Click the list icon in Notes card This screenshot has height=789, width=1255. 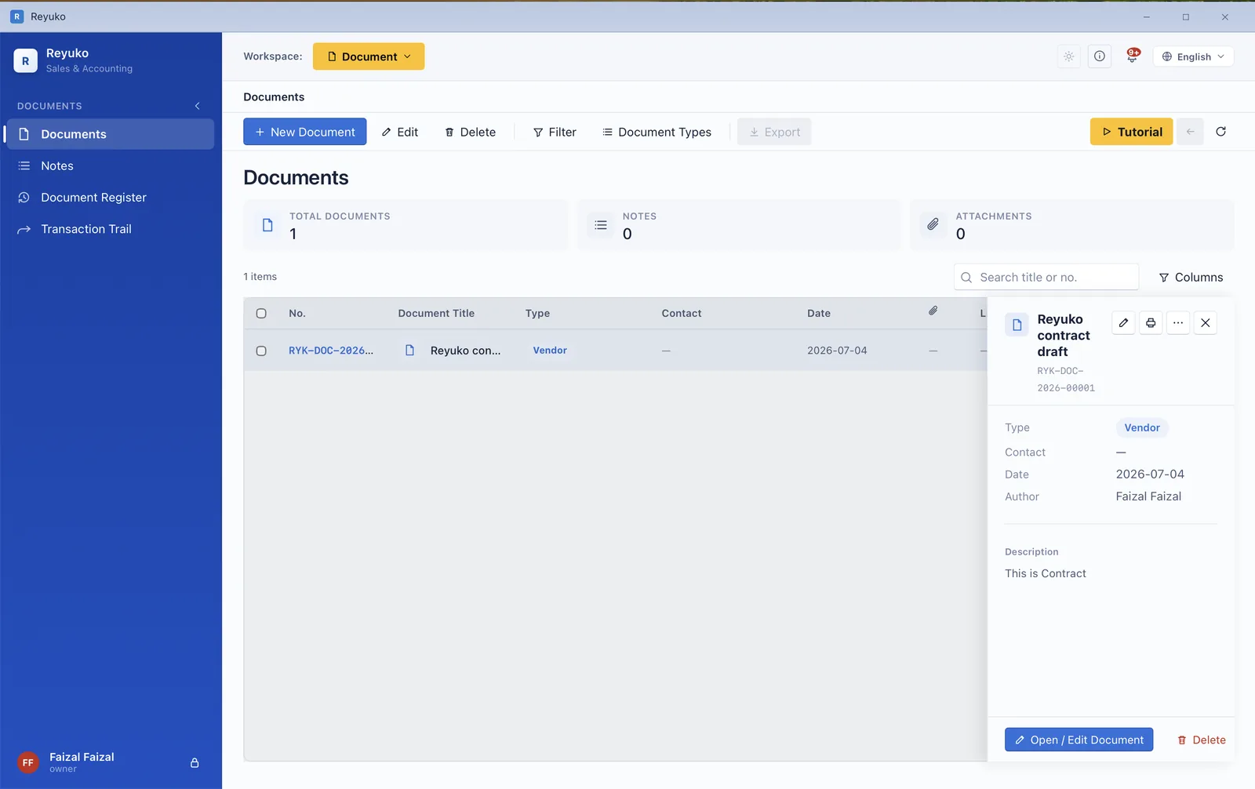(x=601, y=225)
